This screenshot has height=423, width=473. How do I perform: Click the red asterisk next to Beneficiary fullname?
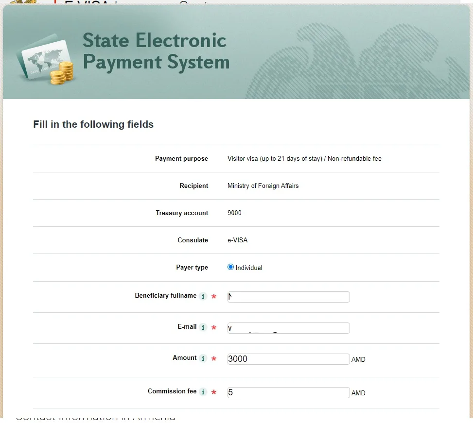(x=214, y=296)
